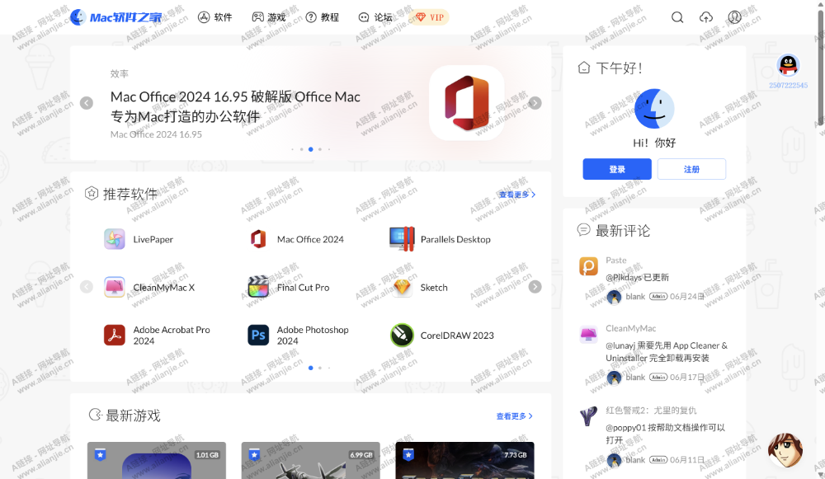
Task: Open the search magnifier icon
Action: (x=677, y=17)
